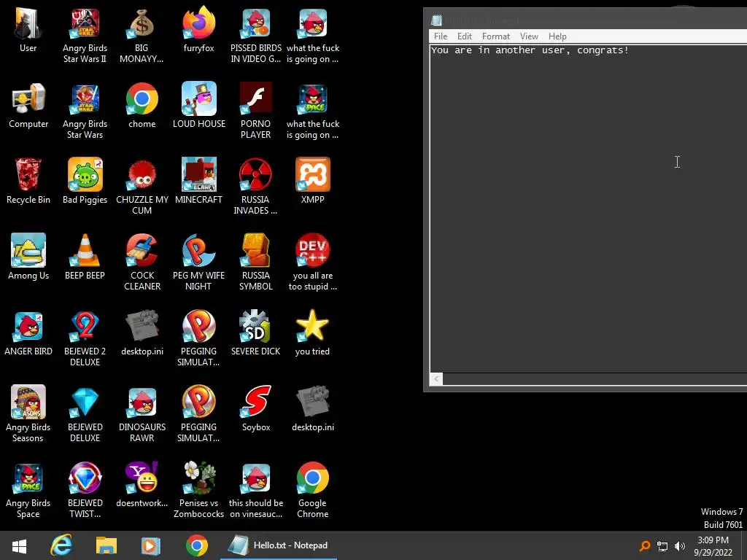747x560 pixels.
Task: Click inside the Notepad text area
Action: pyautogui.click(x=589, y=209)
